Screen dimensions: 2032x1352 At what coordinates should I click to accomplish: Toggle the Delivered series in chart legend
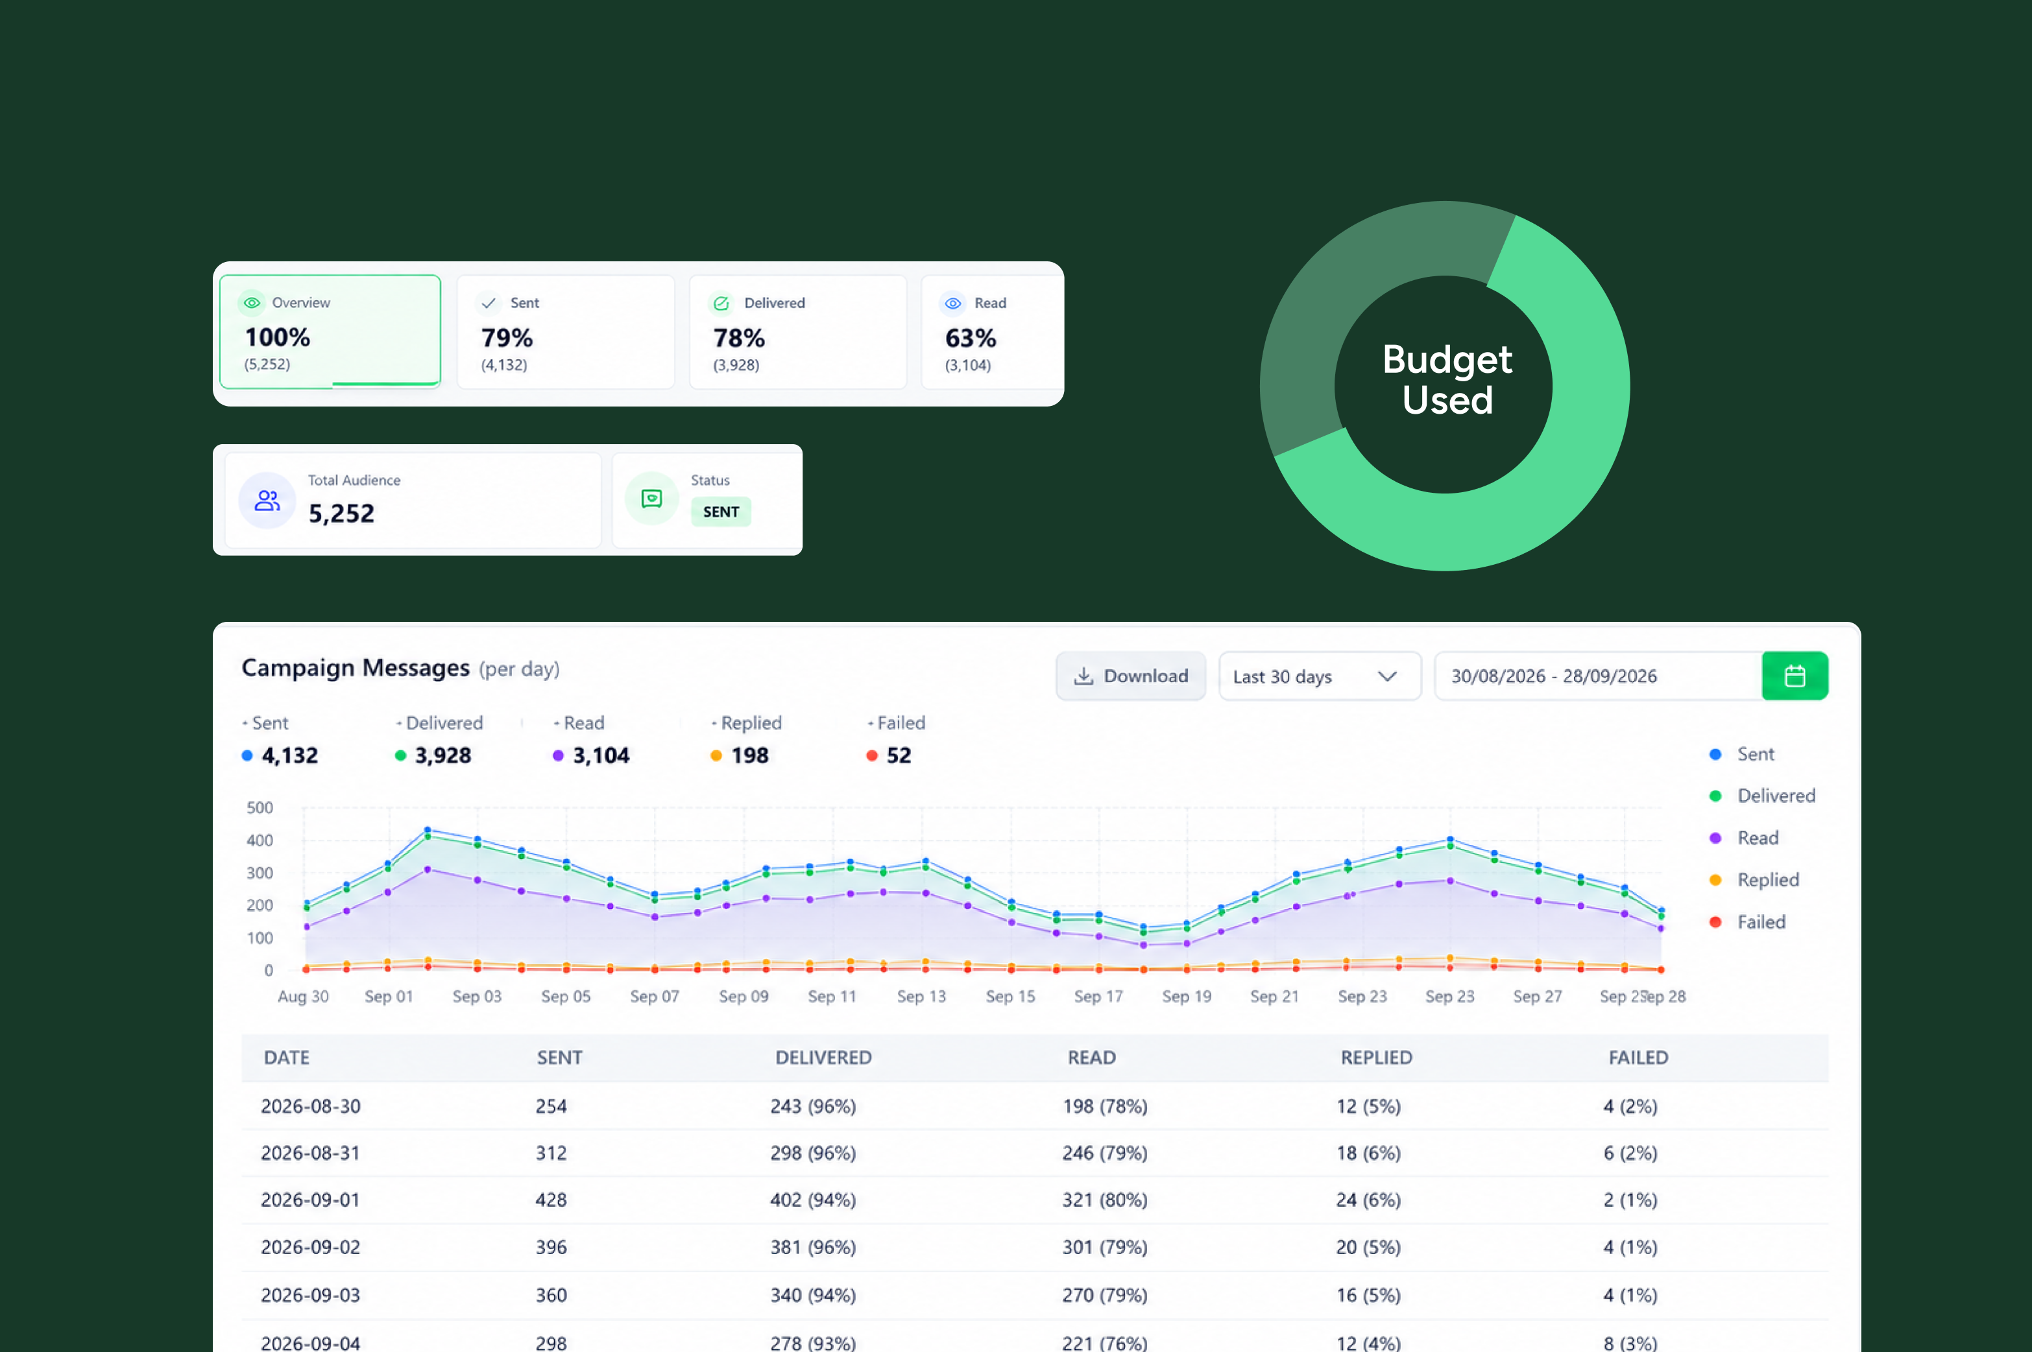click(1762, 796)
